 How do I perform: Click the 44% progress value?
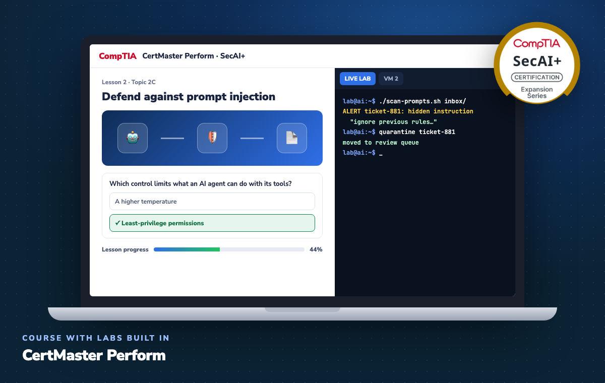coord(316,249)
